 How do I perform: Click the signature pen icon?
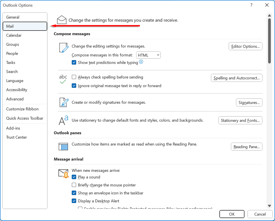pos(64,102)
